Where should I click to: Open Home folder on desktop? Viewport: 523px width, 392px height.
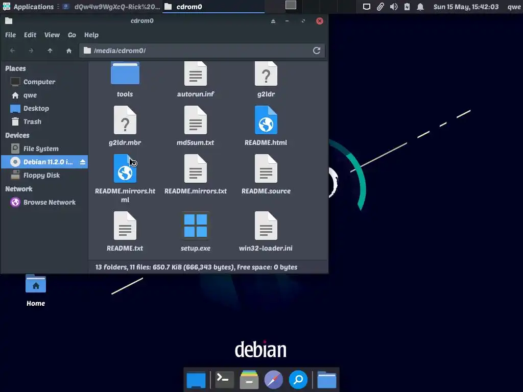(36, 290)
